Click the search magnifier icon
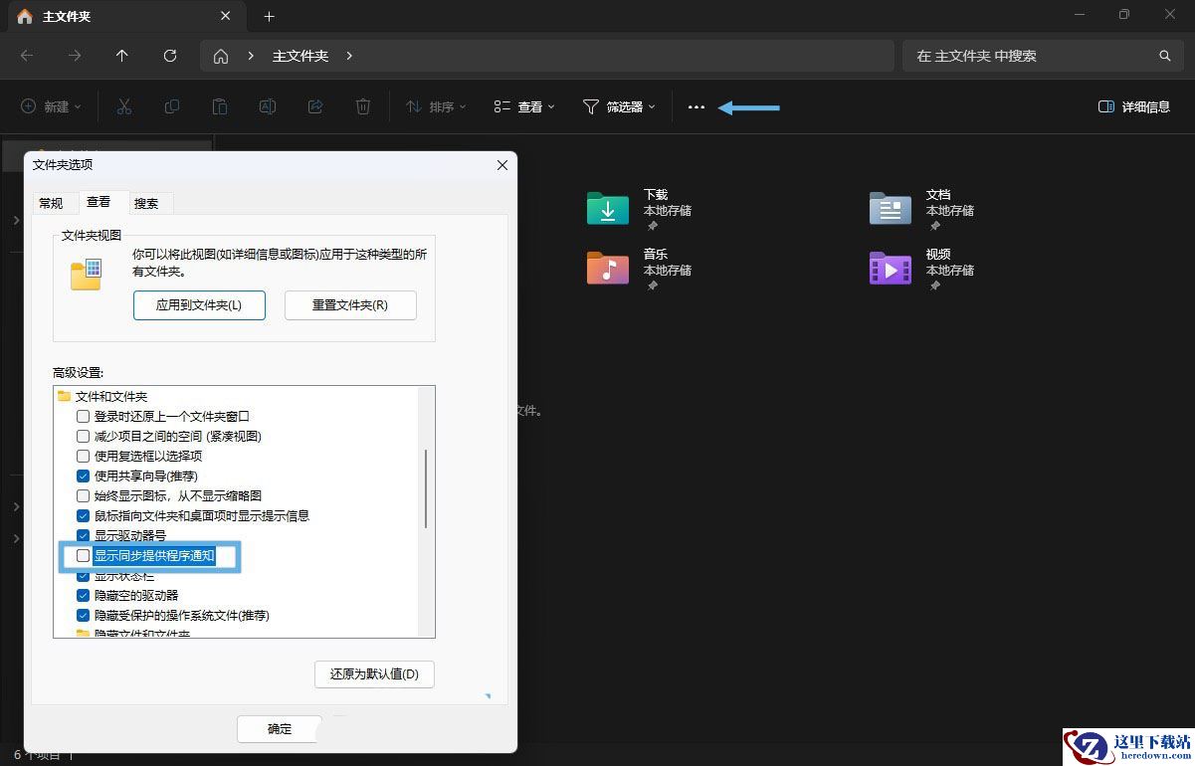 (1165, 56)
